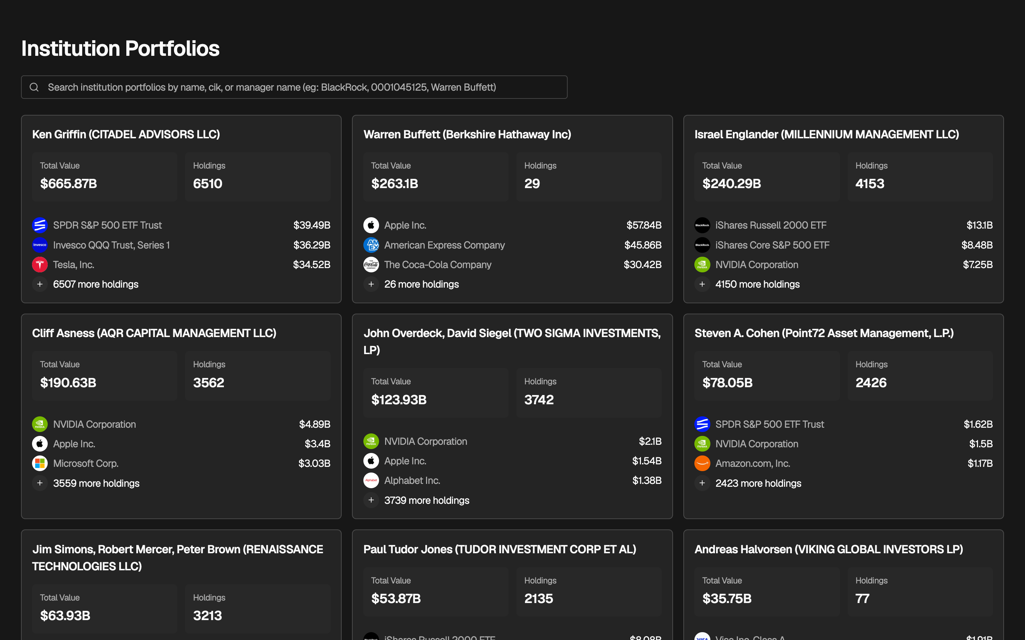Screen dimensions: 1025x640
Task: Expand the plus icon for 2423 more holdings
Action: (x=702, y=483)
